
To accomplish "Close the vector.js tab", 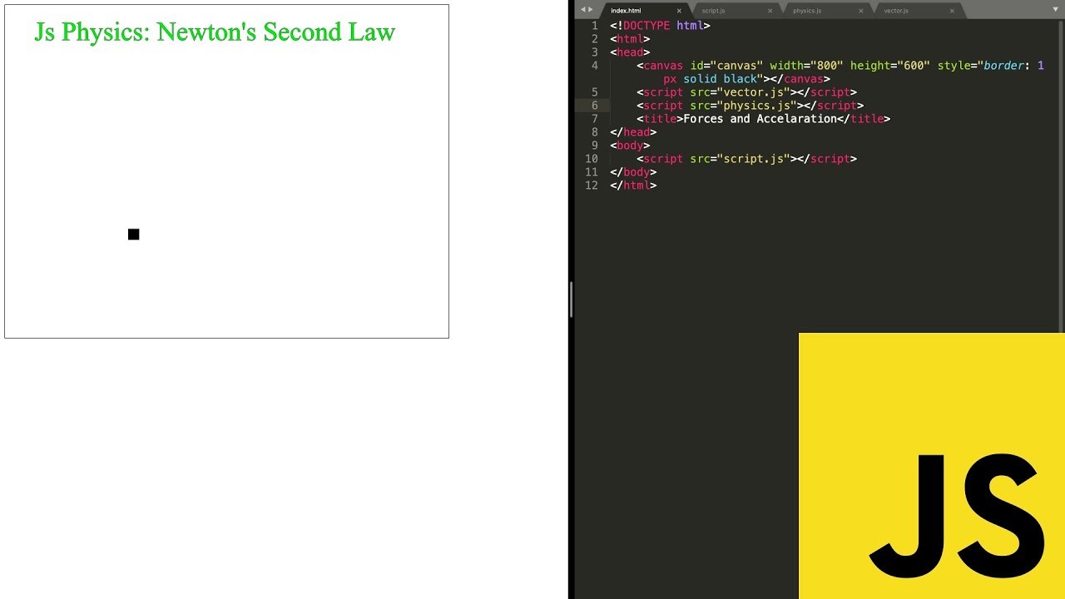I will 952,11.
